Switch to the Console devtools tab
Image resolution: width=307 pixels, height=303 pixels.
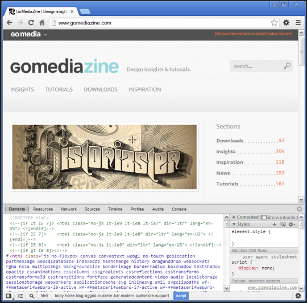click(179, 209)
